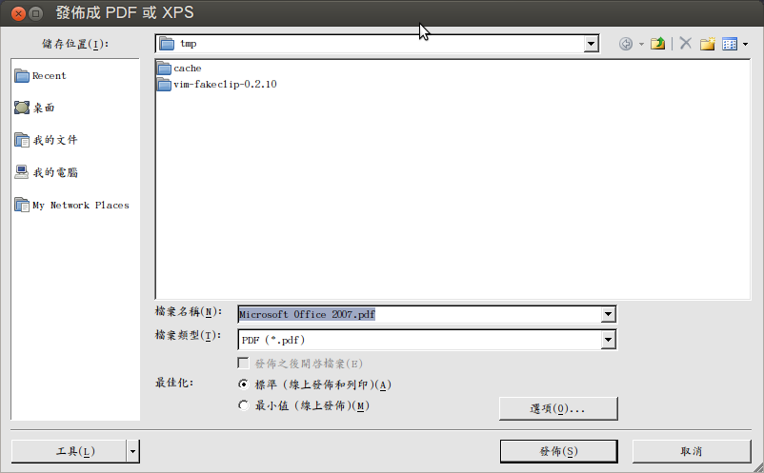764x473 pixels.
Task: Click the Views grid icon
Action: click(730, 44)
